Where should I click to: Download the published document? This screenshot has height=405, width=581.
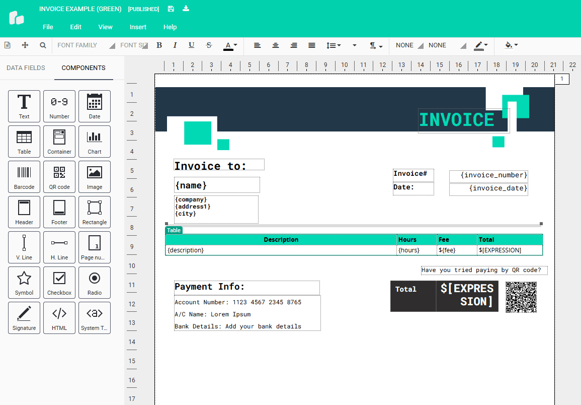[x=186, y=9]
